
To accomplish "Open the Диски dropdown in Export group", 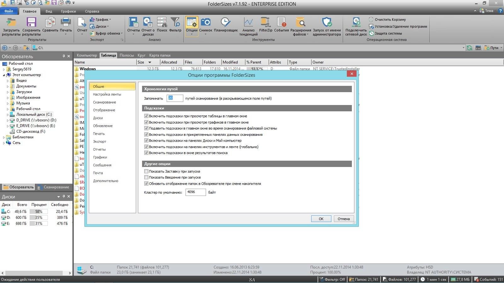I will (100, 26).
